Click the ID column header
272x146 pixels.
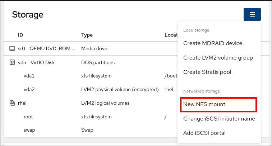pos(20,35)
